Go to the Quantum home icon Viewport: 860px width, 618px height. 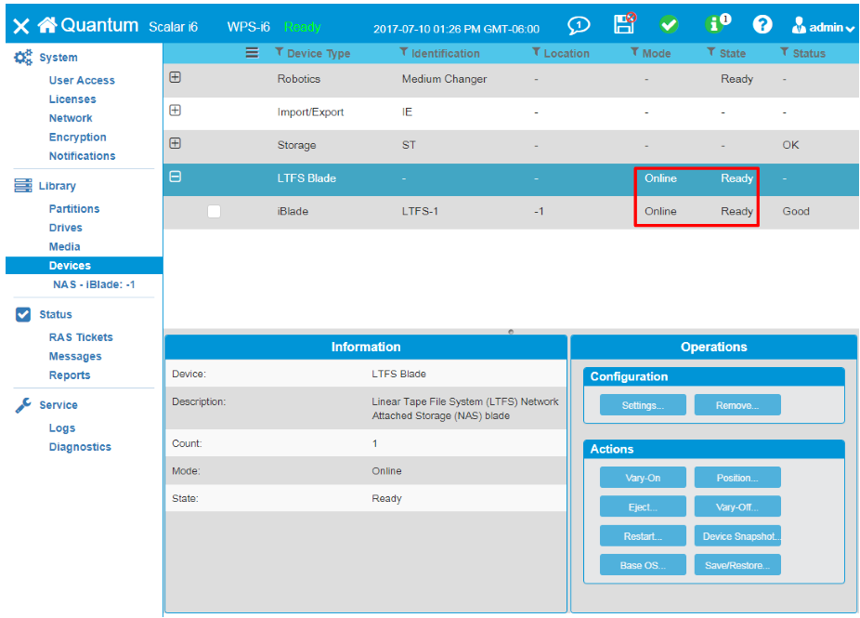pyautogui.click(x=47, y=25)
